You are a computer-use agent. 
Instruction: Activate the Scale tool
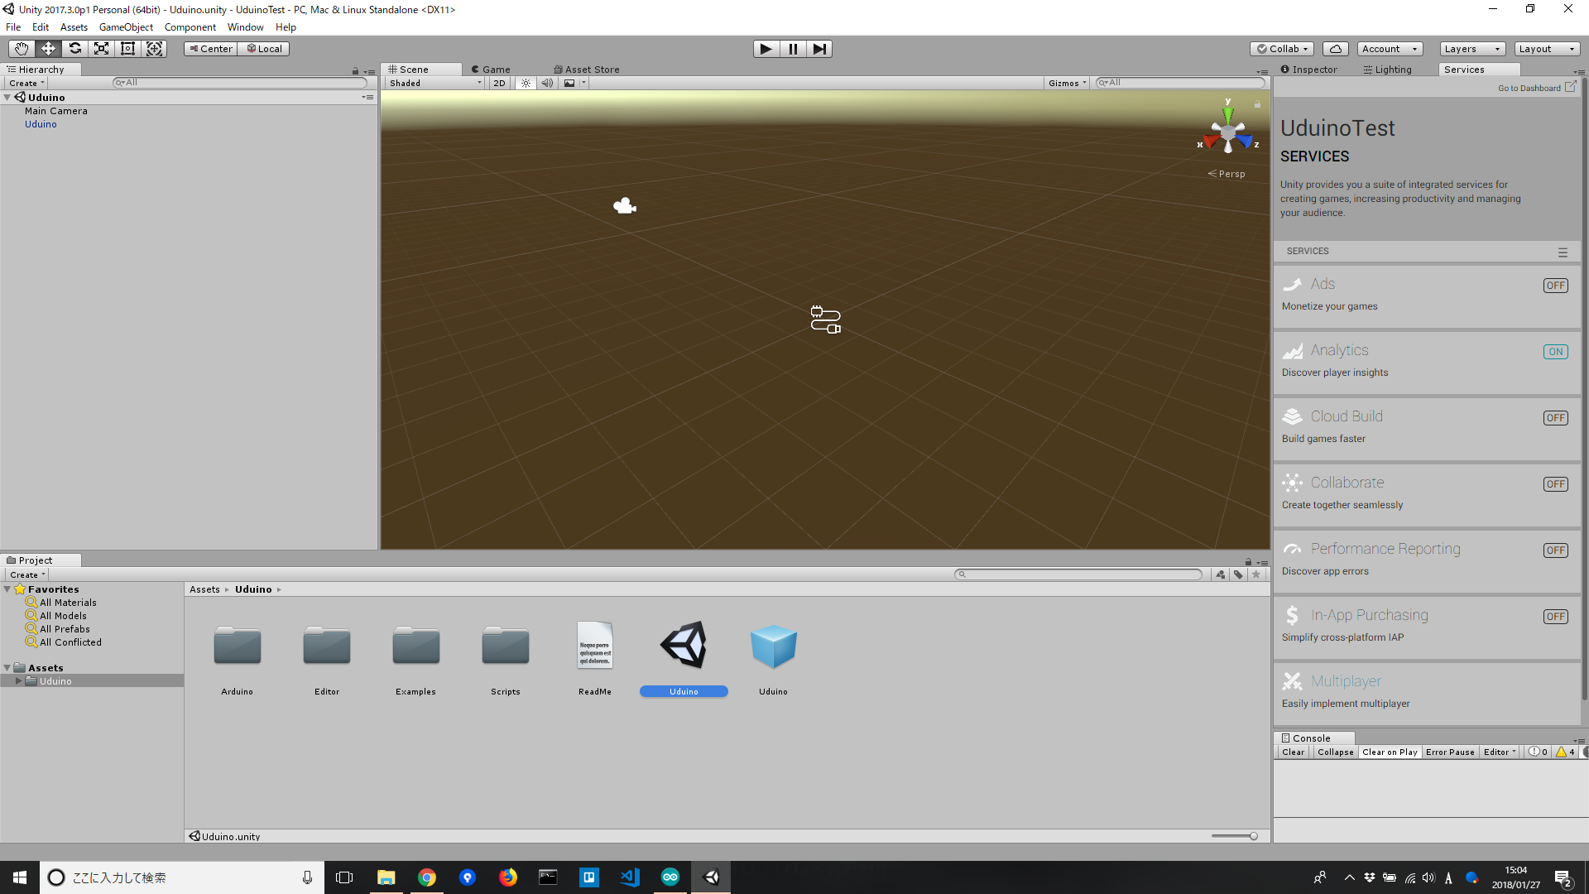point(101,49)
